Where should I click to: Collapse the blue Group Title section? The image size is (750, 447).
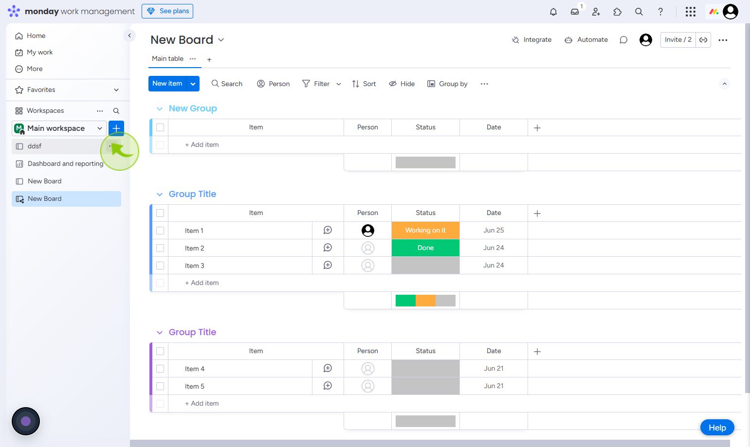pos(159,195)
